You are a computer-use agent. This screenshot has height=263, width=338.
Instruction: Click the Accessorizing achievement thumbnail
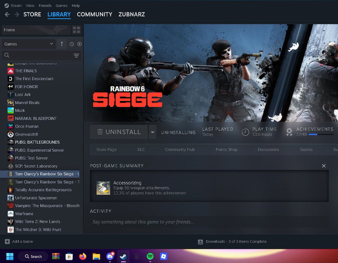point(103,188)
